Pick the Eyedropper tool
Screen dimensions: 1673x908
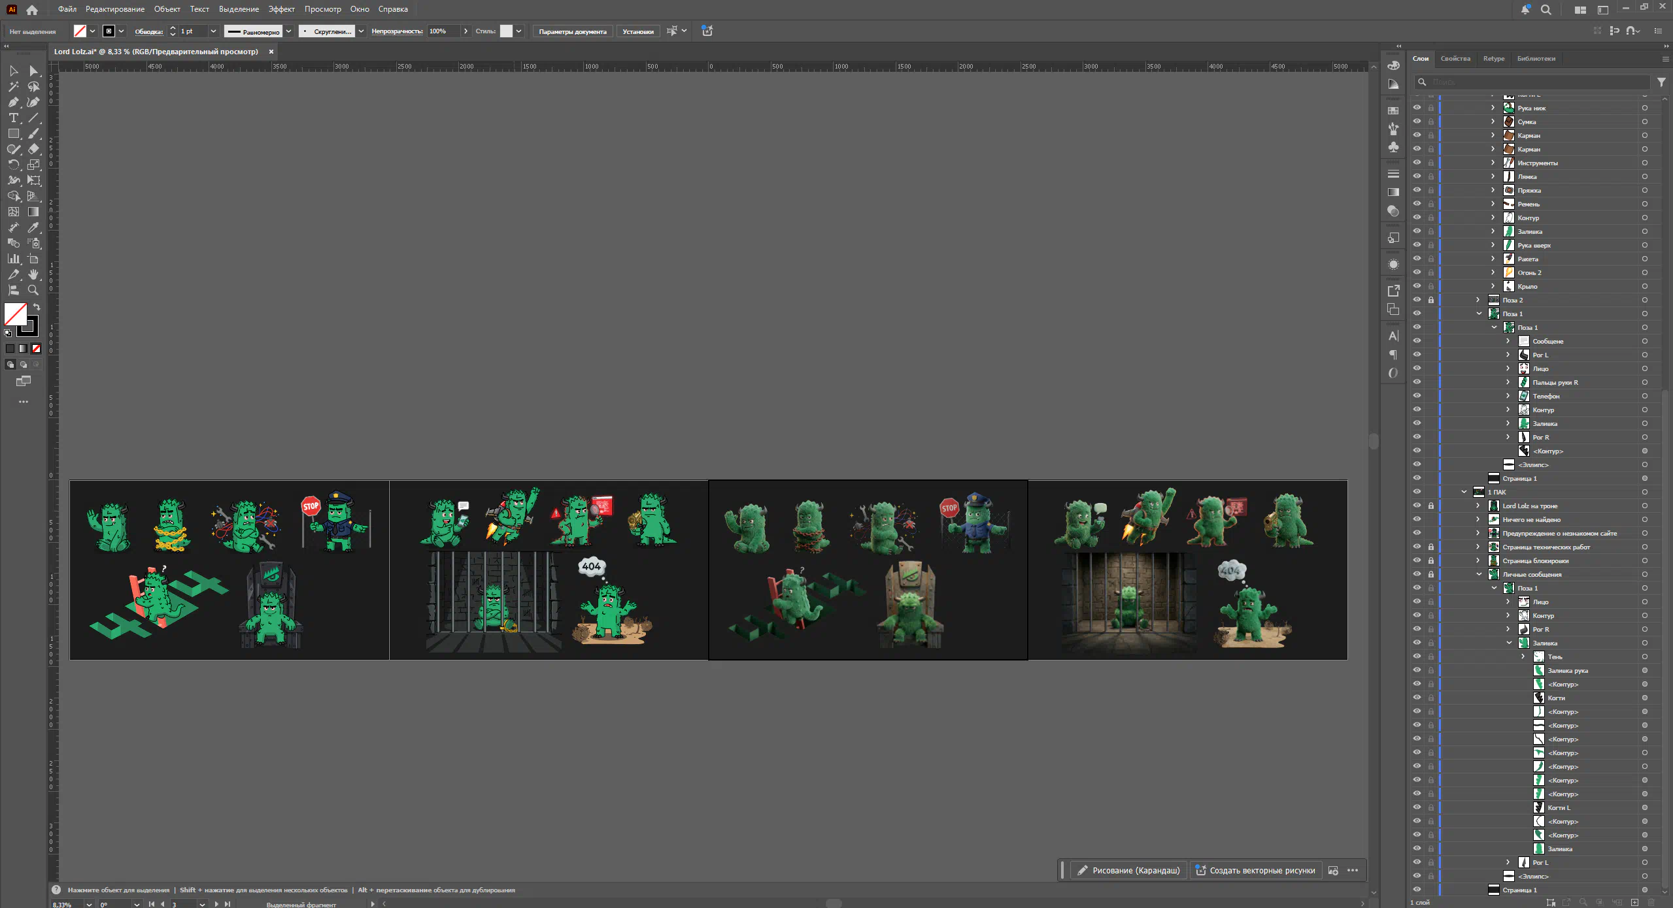coord(33,228)
